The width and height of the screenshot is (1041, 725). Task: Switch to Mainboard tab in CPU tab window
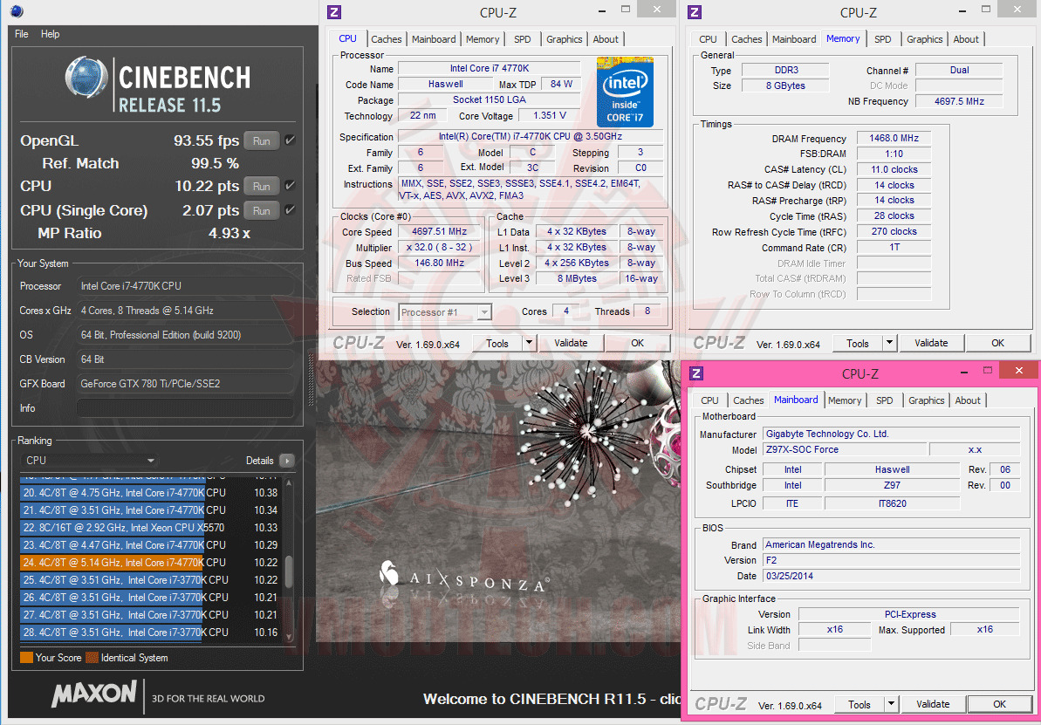pos(434,39)
